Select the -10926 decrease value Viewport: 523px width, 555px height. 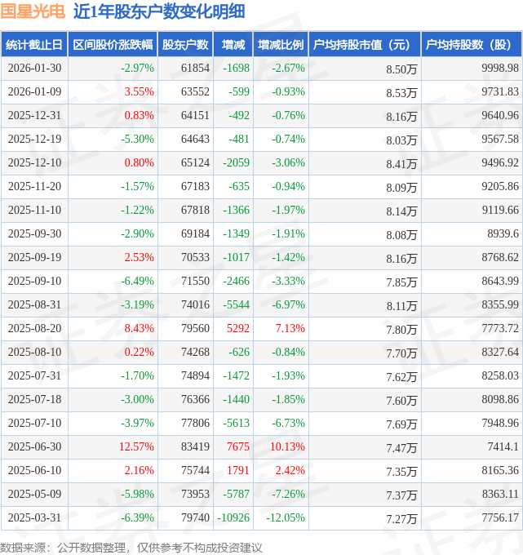click(x=233, y=517)
